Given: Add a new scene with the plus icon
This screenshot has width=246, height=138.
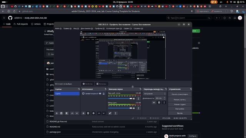Looking at the screenshot, I should [x=57, y=113].
